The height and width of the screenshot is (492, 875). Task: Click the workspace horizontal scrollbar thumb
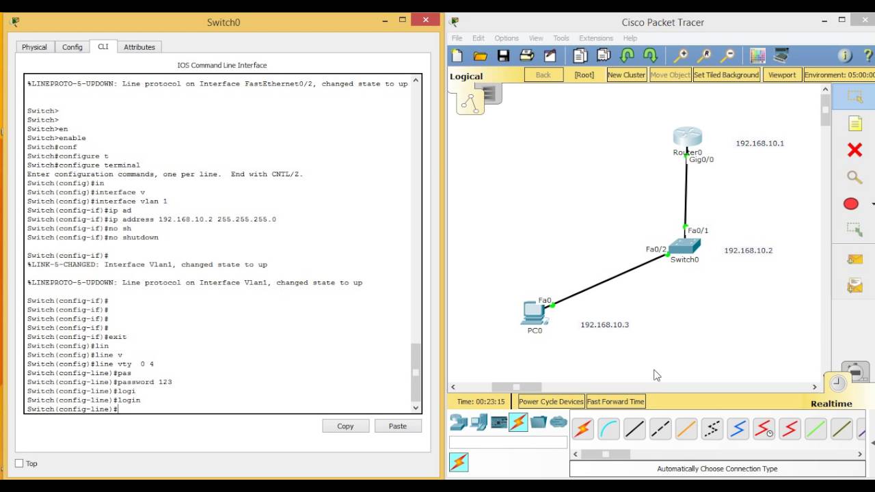516,387
